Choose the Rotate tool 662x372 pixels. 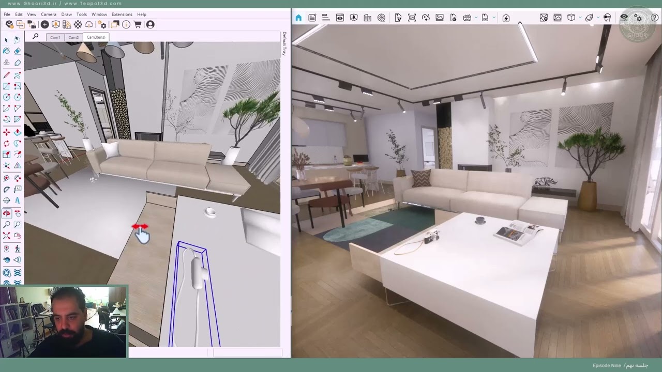coord(6,143)
